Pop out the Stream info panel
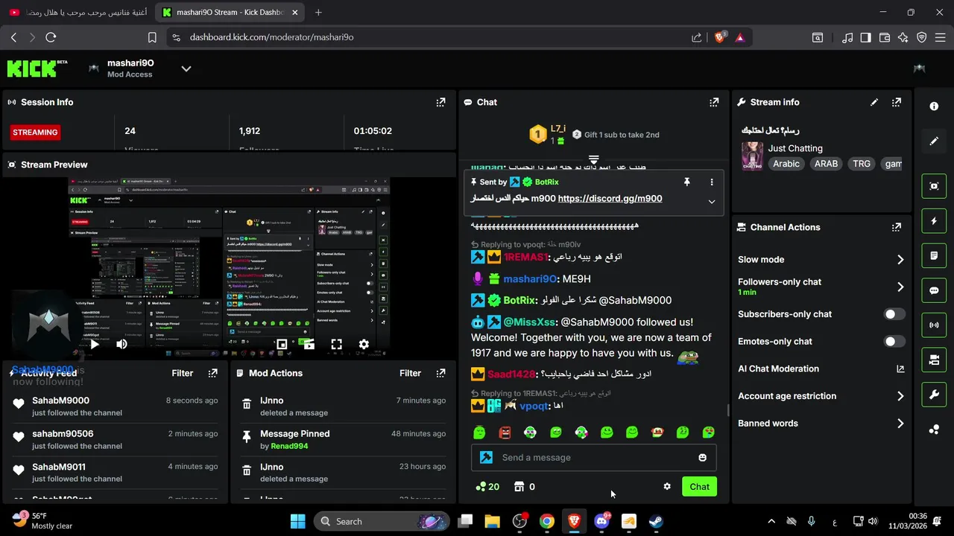This screenshot has height=536, width=954. click(897, 102)
